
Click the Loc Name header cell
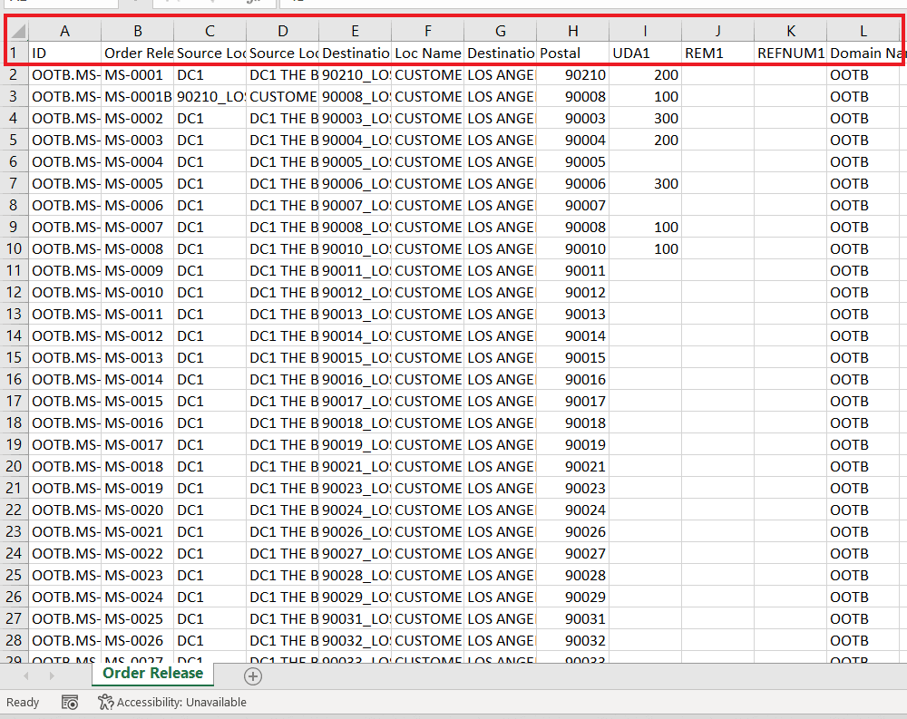tap(428, 53)
